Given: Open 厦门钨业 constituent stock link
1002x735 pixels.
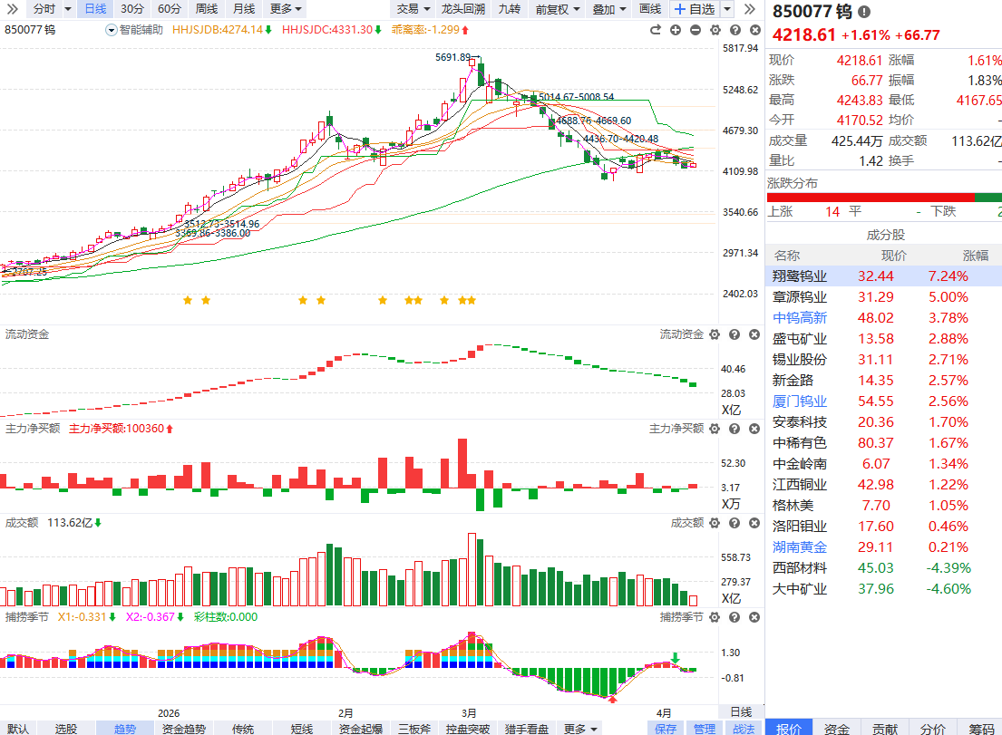Looking at the screenshot, I should pos(800,401).
